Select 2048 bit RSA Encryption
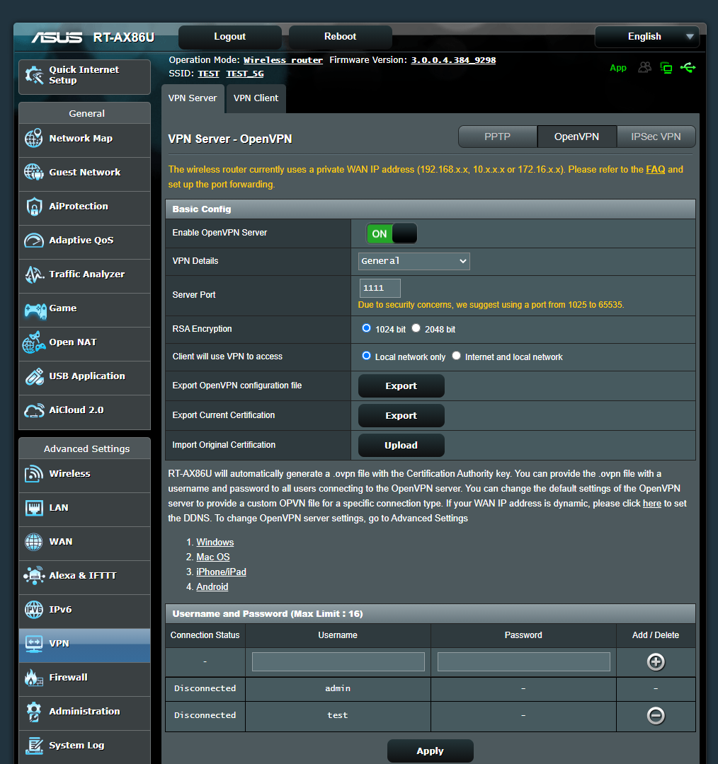 (417, 328)
